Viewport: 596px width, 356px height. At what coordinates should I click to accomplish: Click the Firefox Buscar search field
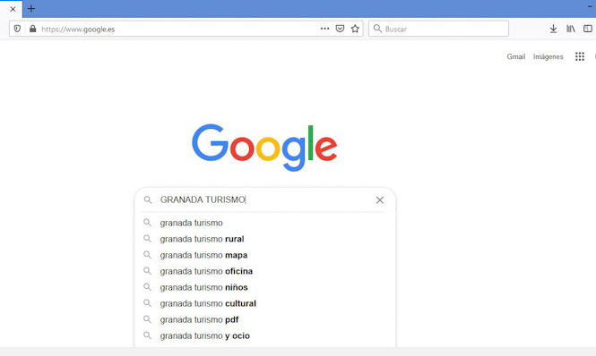[x=438, y=29]
